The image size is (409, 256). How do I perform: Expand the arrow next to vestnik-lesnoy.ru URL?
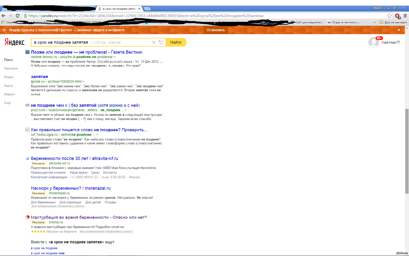(x=115, y=57)
